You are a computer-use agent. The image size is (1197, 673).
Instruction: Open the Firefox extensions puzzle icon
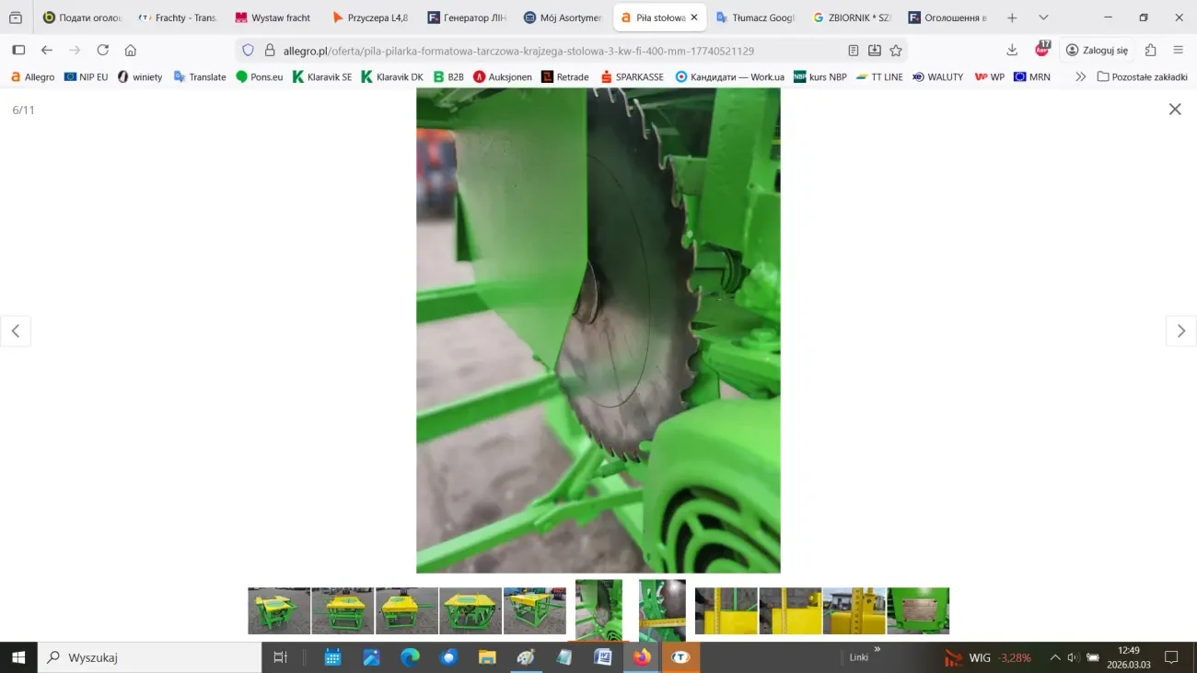tap(1150, 51)
